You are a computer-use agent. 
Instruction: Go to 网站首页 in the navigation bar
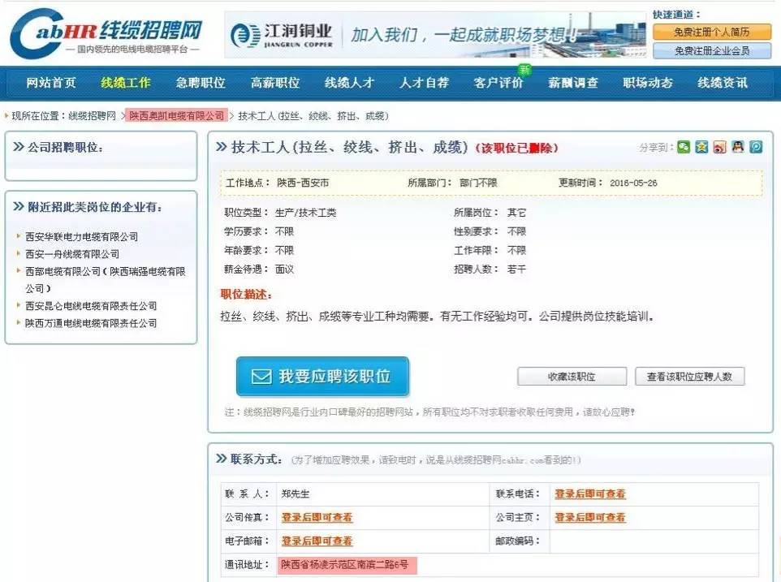[x=51, y=83]
